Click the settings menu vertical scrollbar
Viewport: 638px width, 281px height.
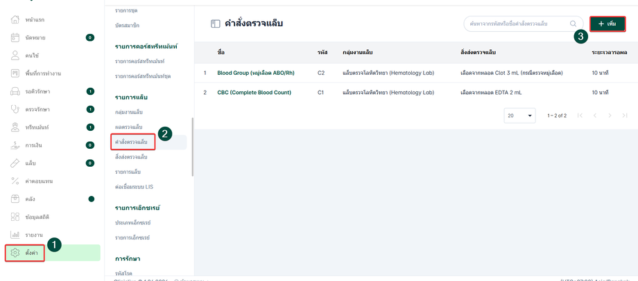coord(193,147)
